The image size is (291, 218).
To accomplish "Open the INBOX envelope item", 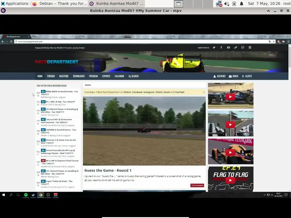I will click(x=234, y=76).
